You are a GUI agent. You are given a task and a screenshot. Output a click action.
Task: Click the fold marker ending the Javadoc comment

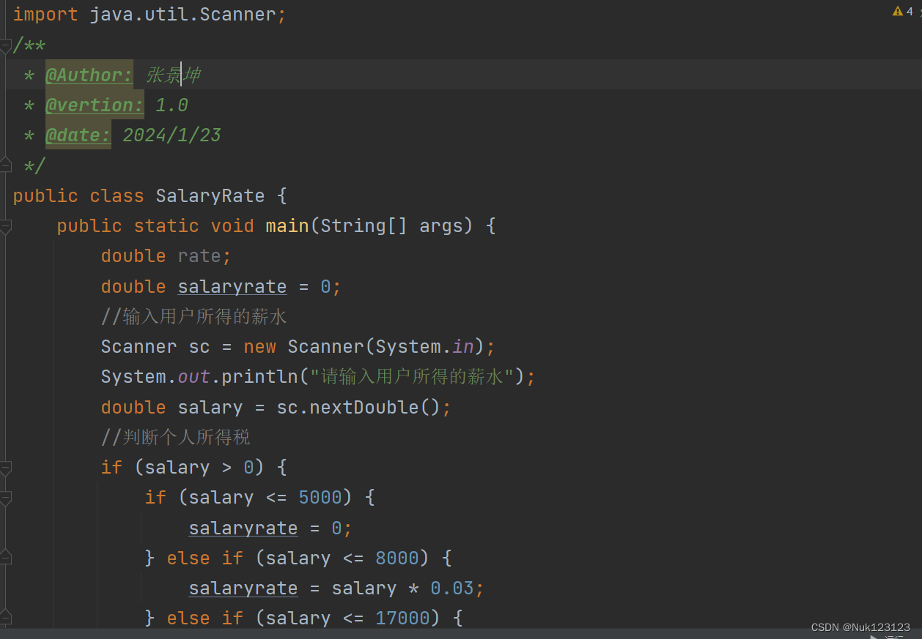(x=5, y=165)
